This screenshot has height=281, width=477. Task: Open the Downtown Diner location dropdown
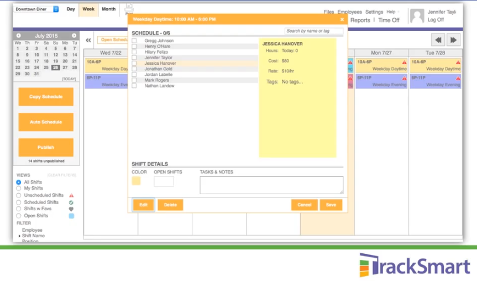click(36, 9)
